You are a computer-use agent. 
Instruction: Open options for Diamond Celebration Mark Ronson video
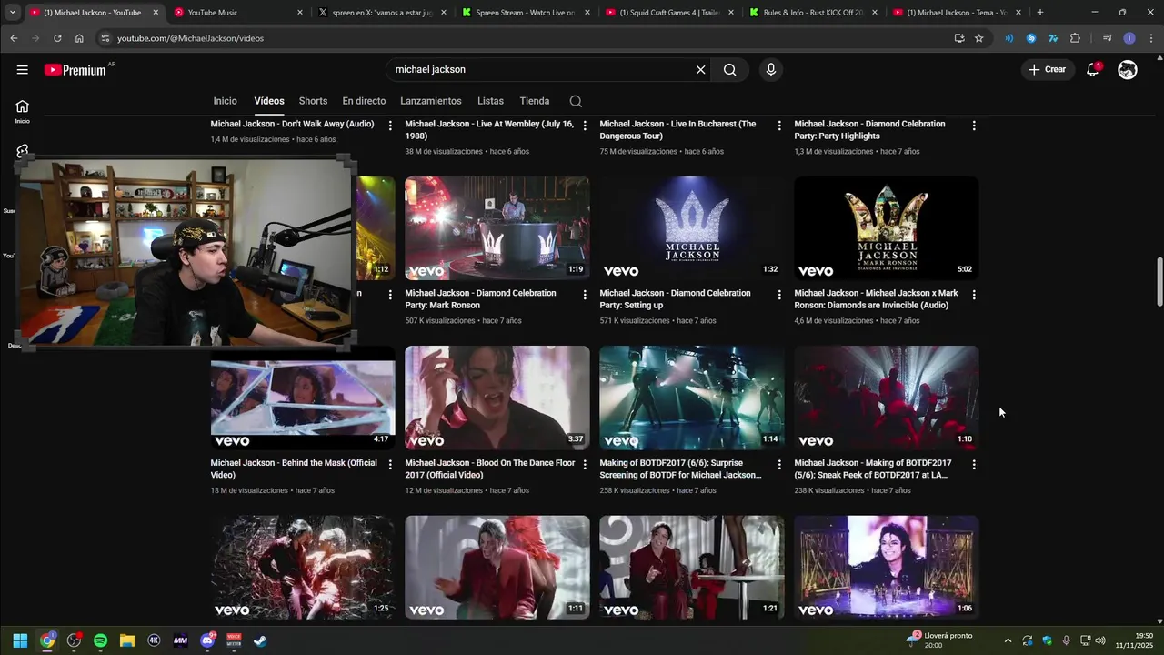(x=585, y=295)
